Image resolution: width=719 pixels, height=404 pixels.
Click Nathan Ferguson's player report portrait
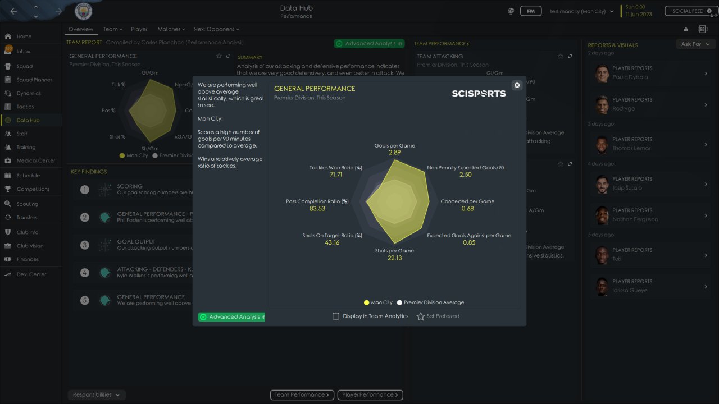[x=602, y=215]
